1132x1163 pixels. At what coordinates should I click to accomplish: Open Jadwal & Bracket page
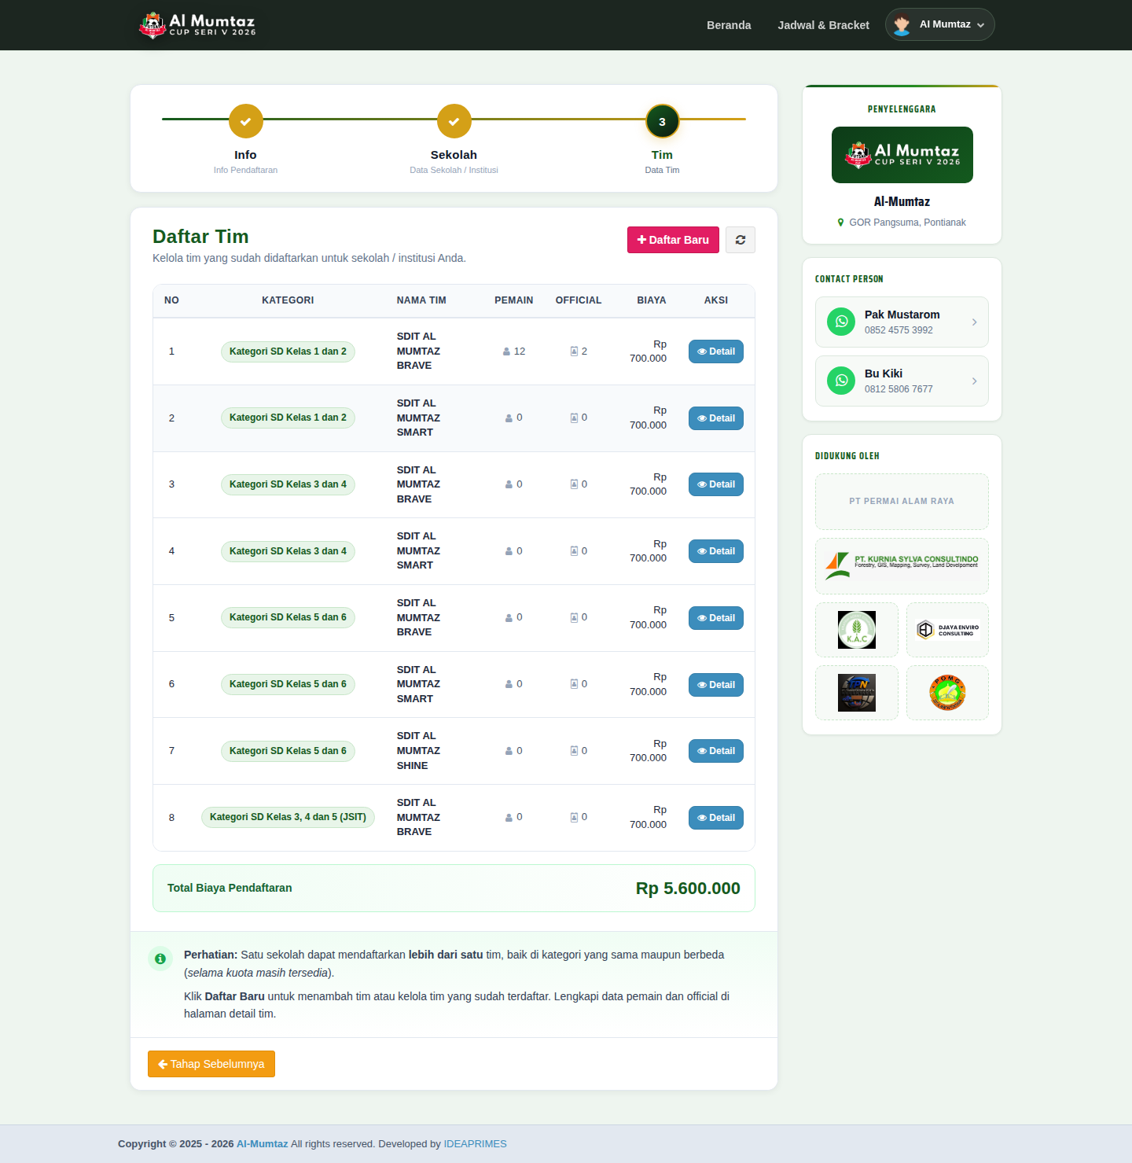823,25
